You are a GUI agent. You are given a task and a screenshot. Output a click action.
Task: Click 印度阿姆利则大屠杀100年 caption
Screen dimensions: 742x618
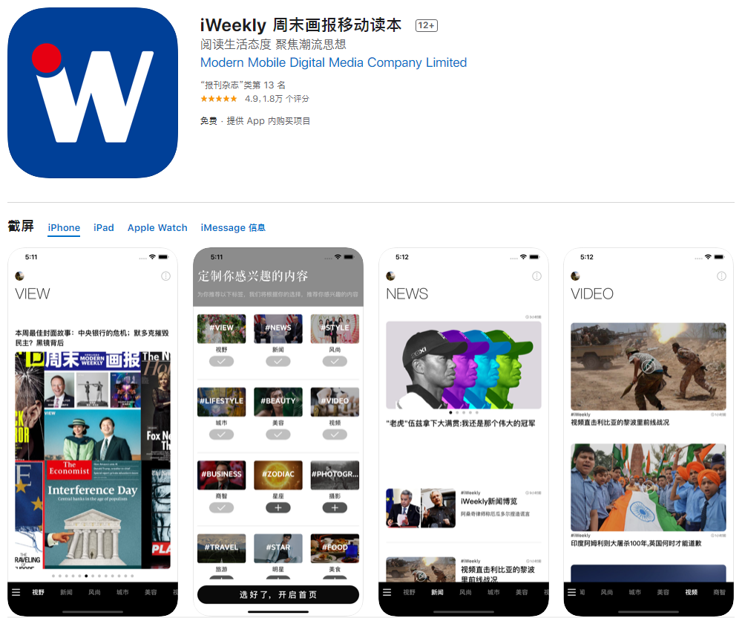(x=636, y=544)
